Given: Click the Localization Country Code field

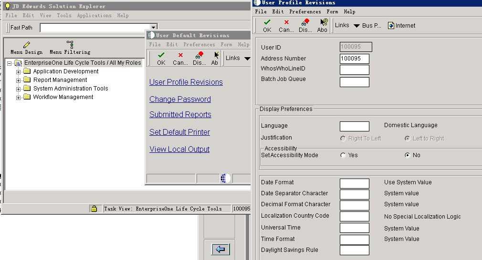Looking at the screenshot, I should (355, 216).
